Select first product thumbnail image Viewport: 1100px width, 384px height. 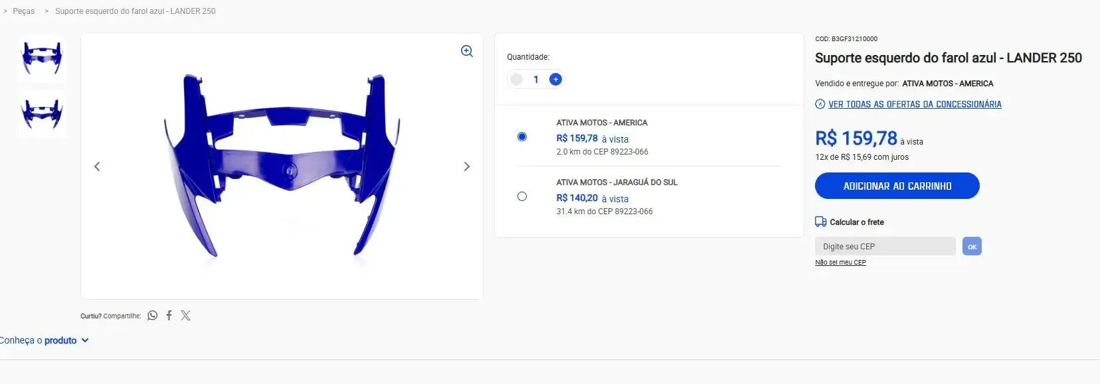pos(42,58)
